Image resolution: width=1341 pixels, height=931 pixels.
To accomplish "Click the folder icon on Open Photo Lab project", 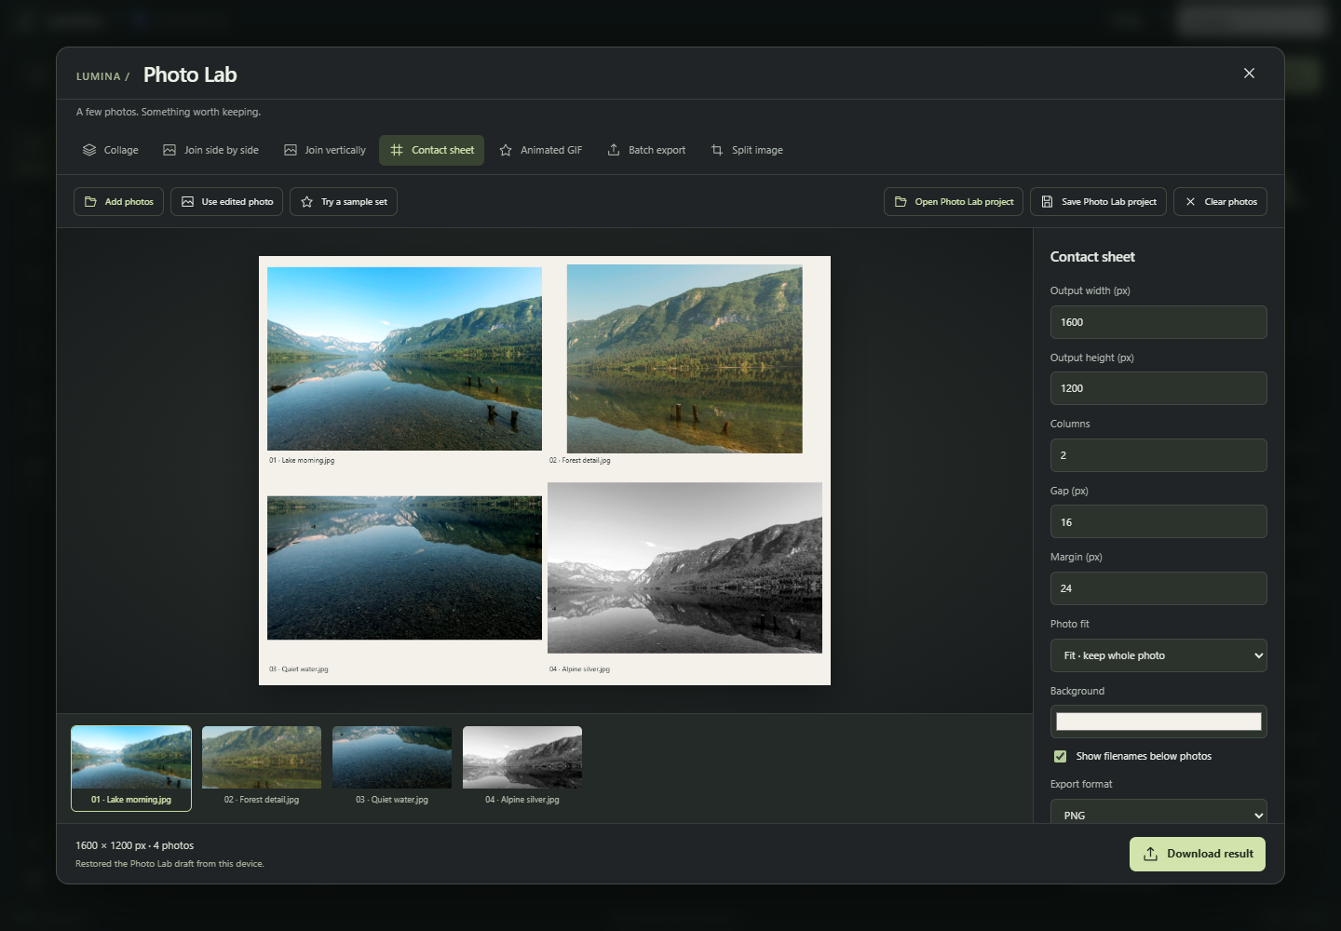I will tap(901, 202).
